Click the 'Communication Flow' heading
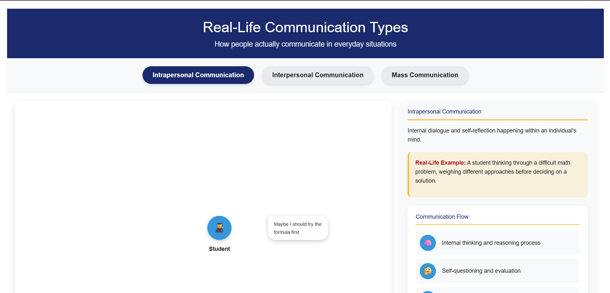Image resolution: width=610 pixels, height=293 pixels. click(x=442, y=217)
